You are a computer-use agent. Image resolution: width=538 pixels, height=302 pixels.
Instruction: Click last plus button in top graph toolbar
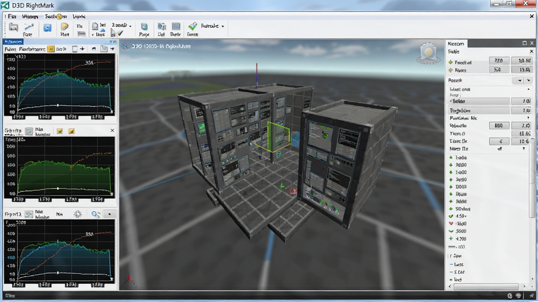[x=112, y=49]
